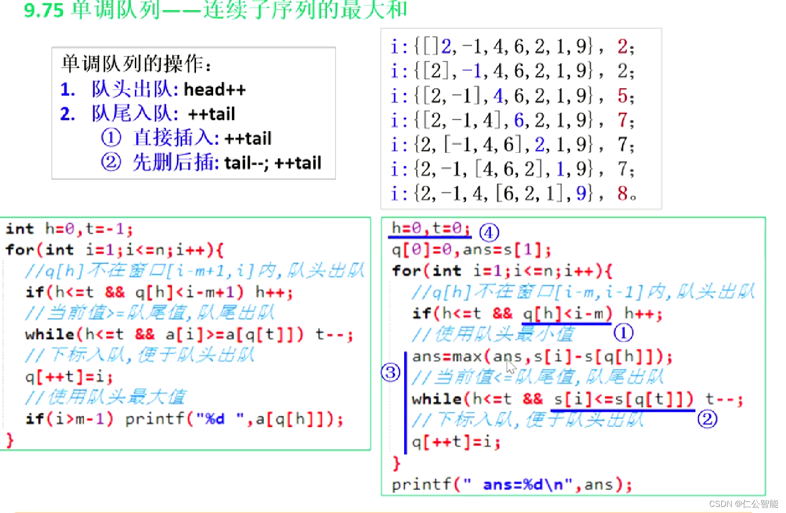Viewport: 786px width, 513px height.
Task: Click the trace row '{[2,-1,4],6,2,1,9}, 7;'
Action: click(512, 120)
